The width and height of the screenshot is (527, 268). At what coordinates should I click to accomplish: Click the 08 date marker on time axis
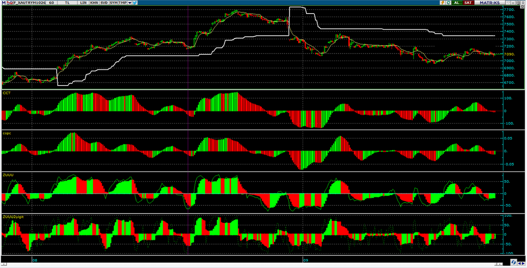coord(34,260)
